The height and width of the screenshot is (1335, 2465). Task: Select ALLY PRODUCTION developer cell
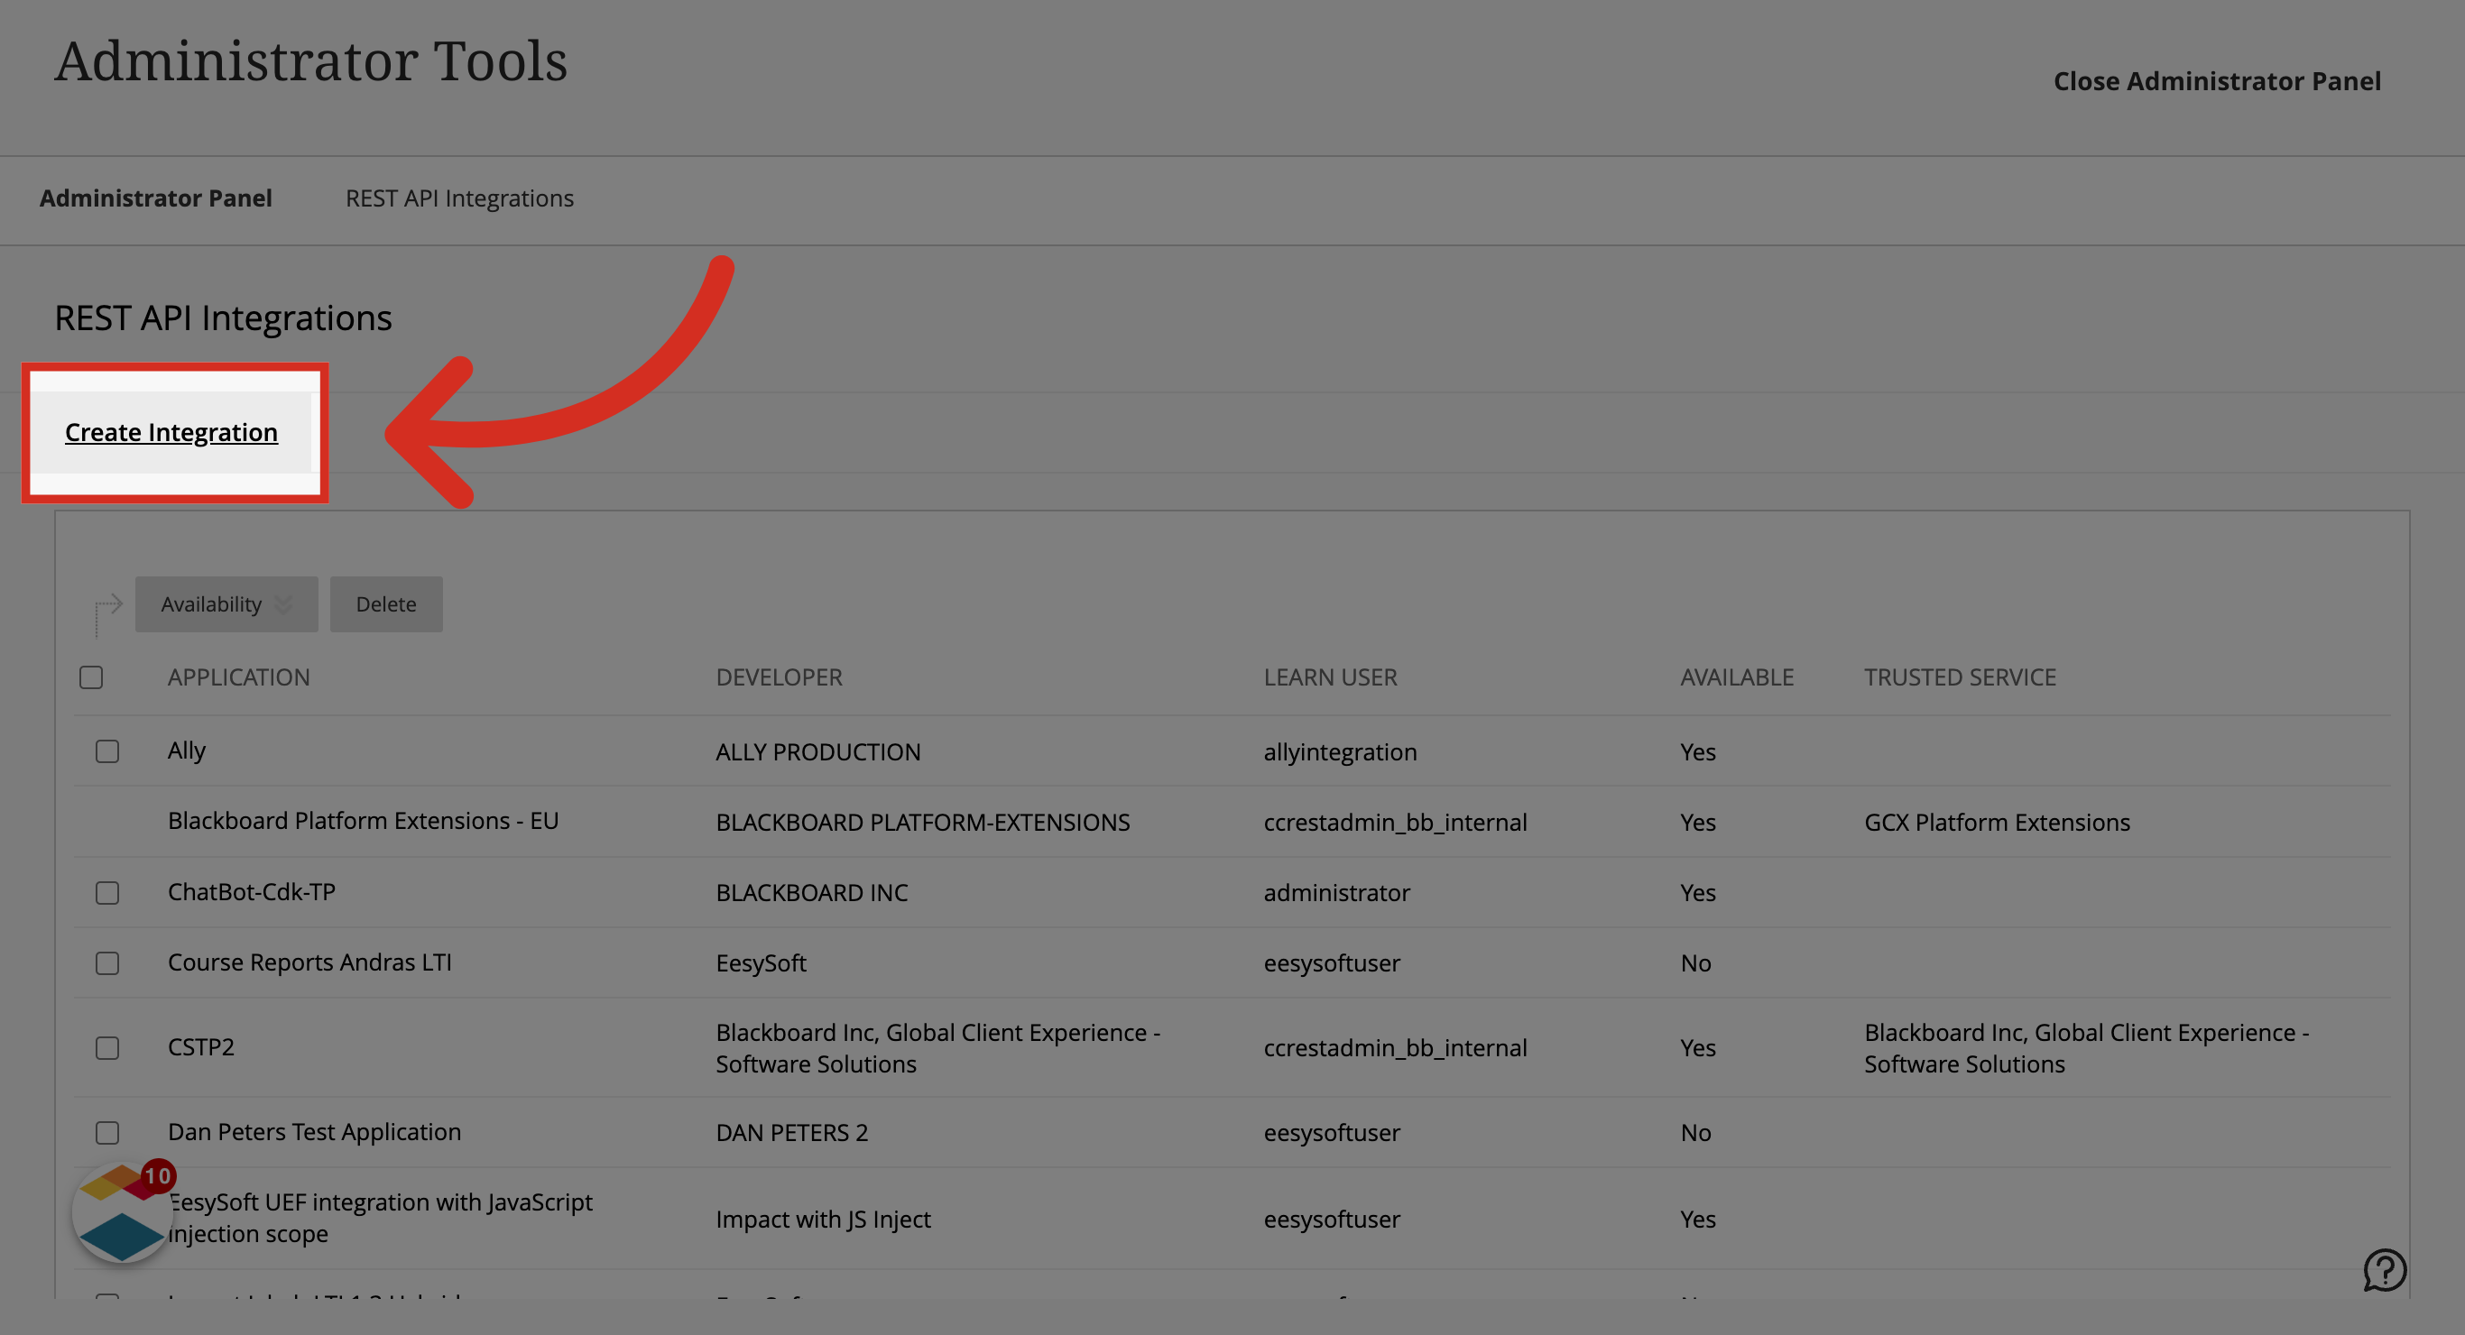pos(818,752)
